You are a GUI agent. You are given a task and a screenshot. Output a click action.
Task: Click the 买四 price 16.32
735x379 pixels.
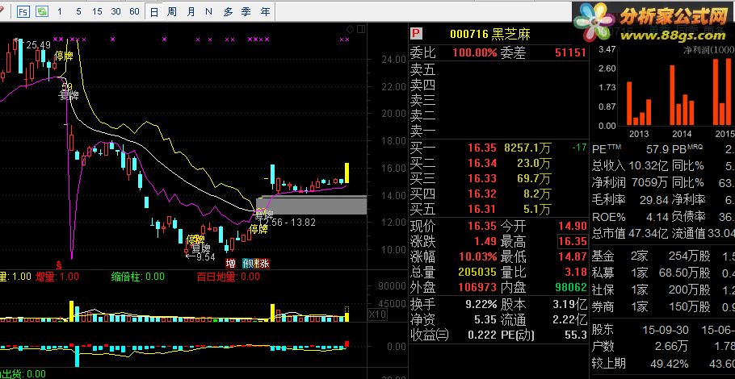[x=482, y=194]
